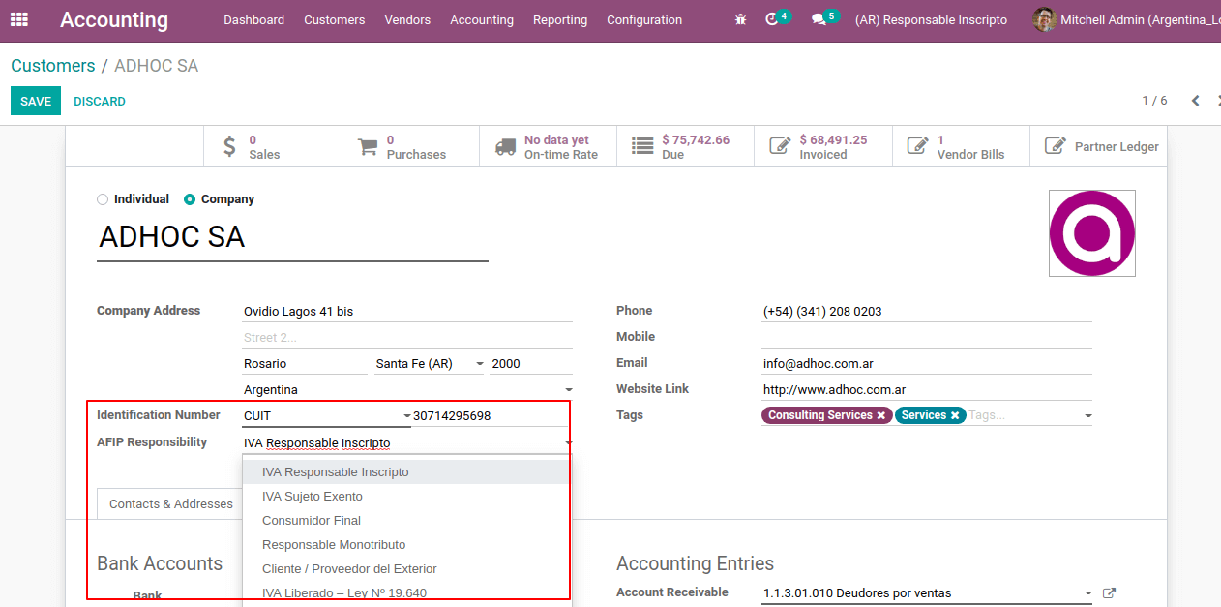Open the conversations chat icon
The width and height of the screenshot is (1221, 607).
819,19
